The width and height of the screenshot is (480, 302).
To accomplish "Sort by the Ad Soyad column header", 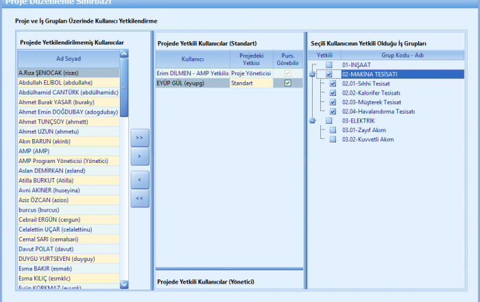I will (x=68, y=58).
